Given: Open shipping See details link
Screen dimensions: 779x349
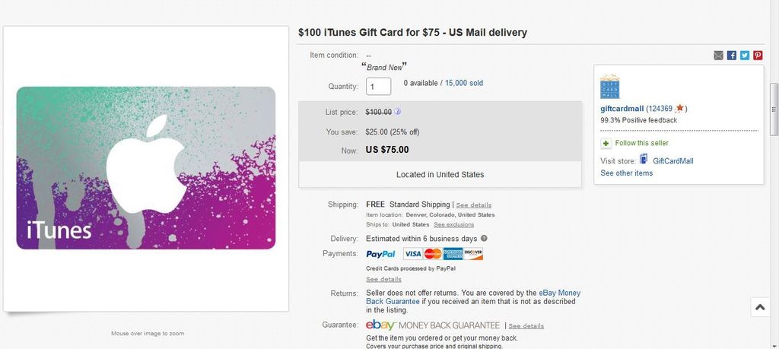Looking at the screenshot, I should coord(473,205).
